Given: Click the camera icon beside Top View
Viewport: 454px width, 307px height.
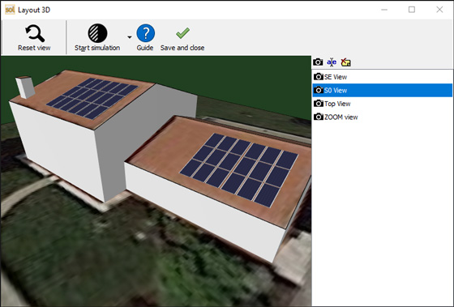Looking at the screenshot, I should 319,104.
